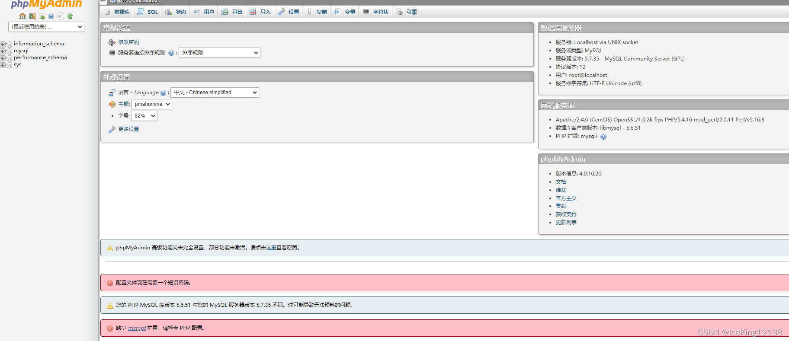Open the language dropdown showing 中文 - Chinese simplified
The width and height of the screenshot is (789, 341).
pyautogui.click(x=215, y=92)
